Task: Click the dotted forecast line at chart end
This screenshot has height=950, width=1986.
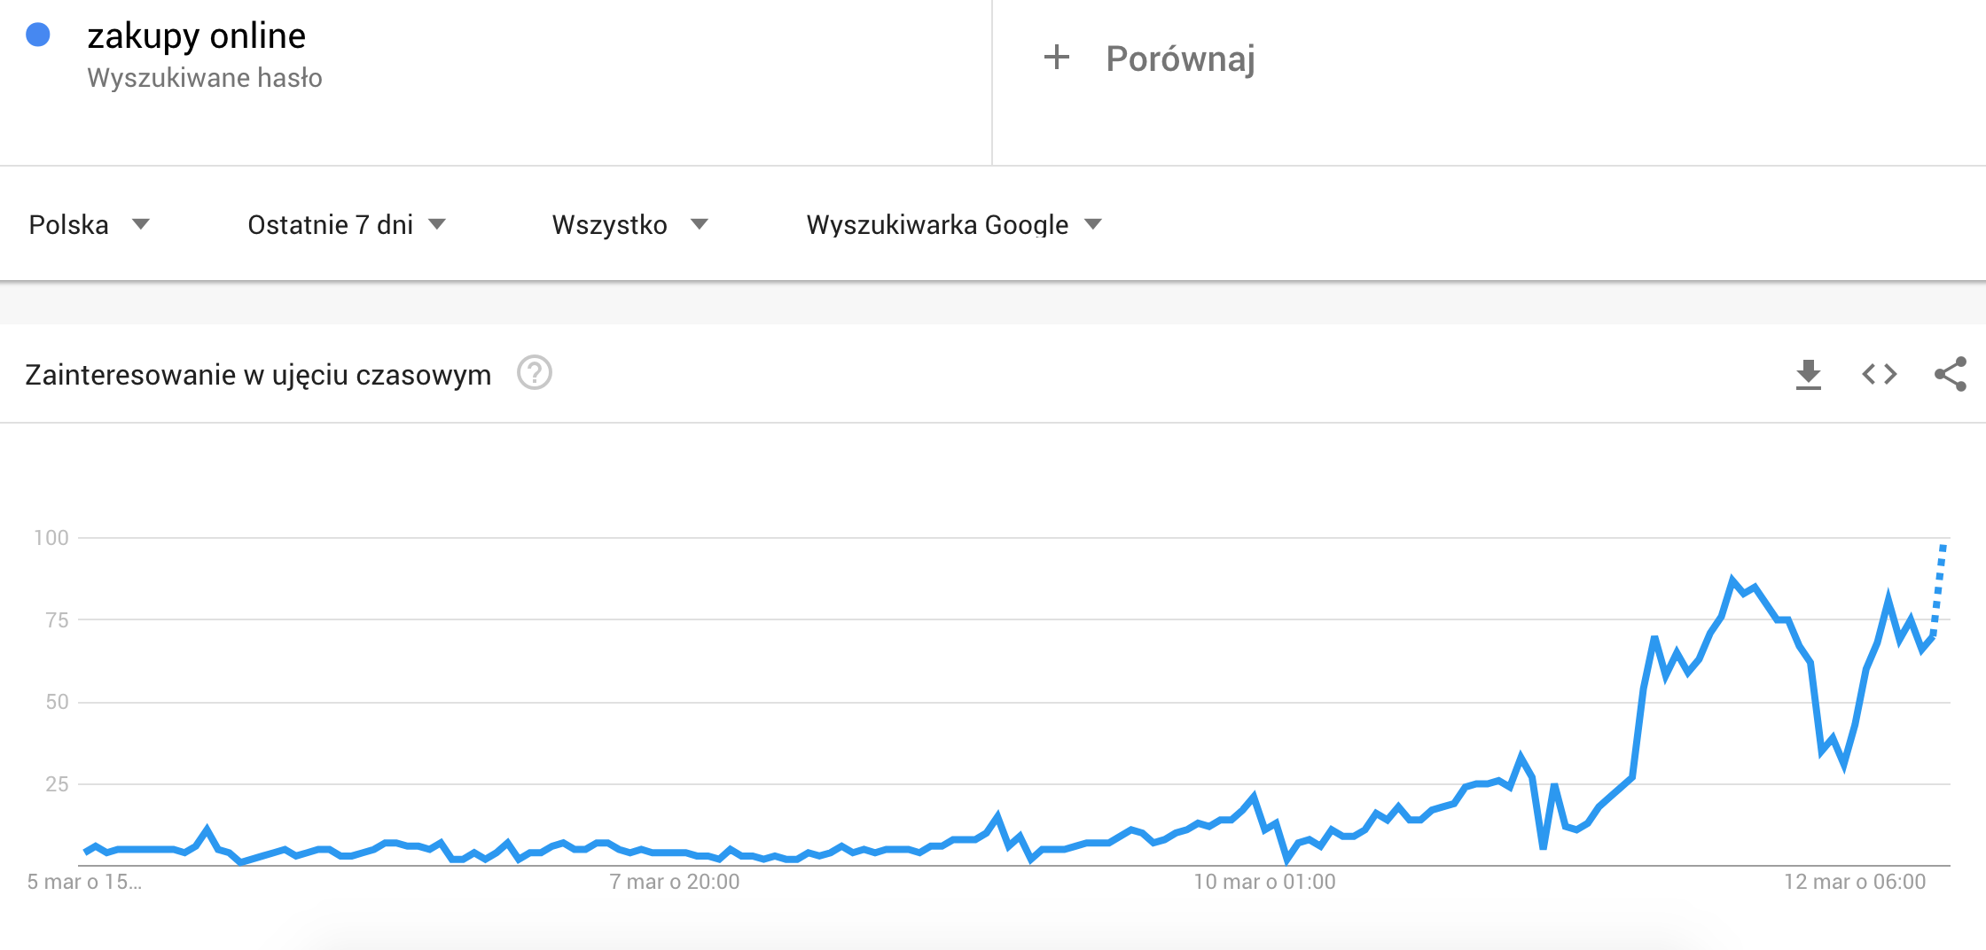Action: [1939, 589]
